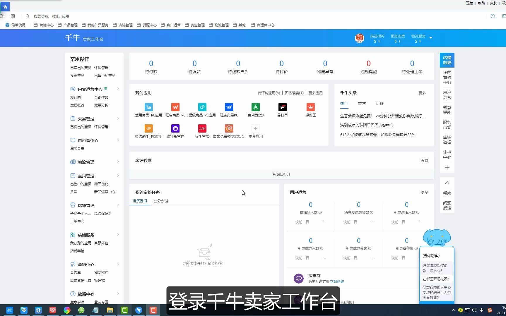The width and height of the screenshot is (506, 316).
Task: Expand the 内容运营中心 section arrow
Action: pyautogui.click(x=118, y=89)
